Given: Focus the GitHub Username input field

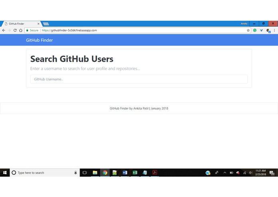Looking at the screenshot, I should 139,79.
